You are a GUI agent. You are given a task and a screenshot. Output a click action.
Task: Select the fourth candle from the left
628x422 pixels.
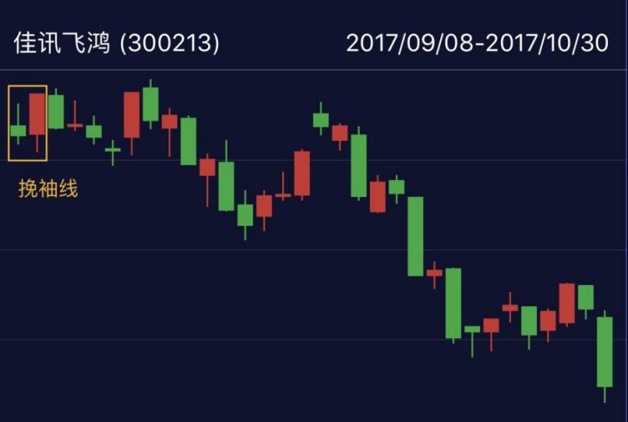(75, 125)
